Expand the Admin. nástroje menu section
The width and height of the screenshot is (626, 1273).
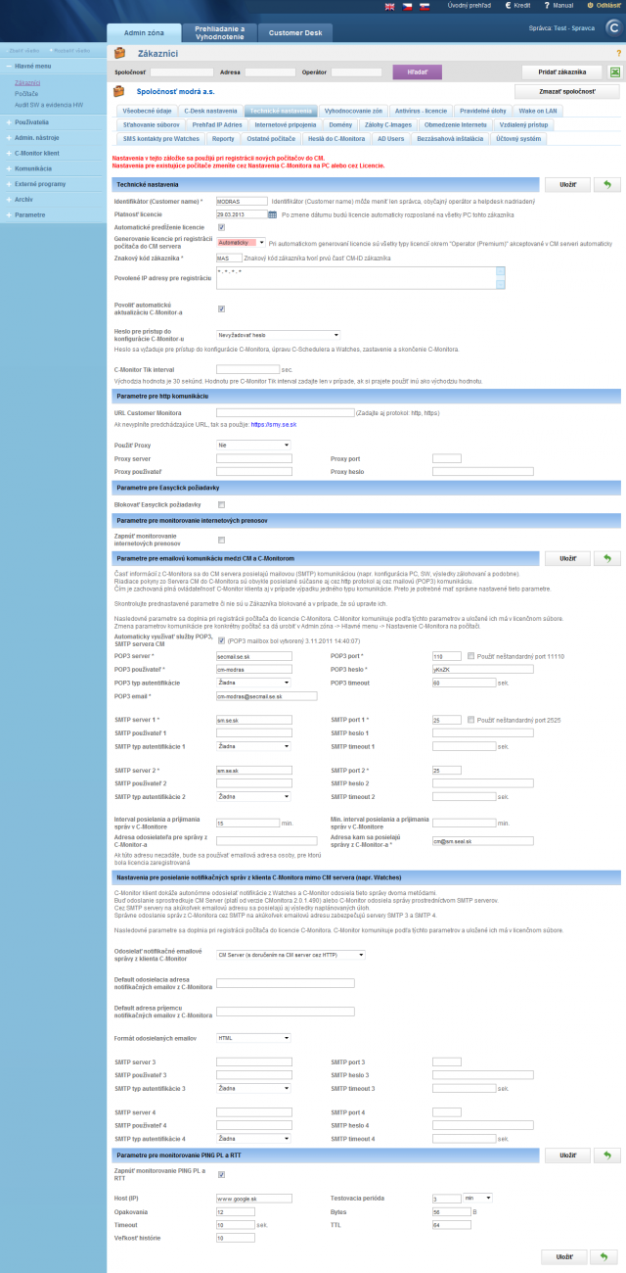click(x=53, y=138)
